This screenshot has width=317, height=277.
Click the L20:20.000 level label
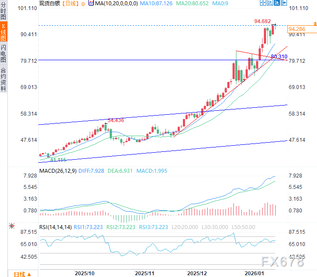click(185, 227)
